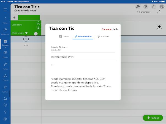Add column inside Laboratorio with plus
Viewport: 166px width, 124px height.
[39, 28]
